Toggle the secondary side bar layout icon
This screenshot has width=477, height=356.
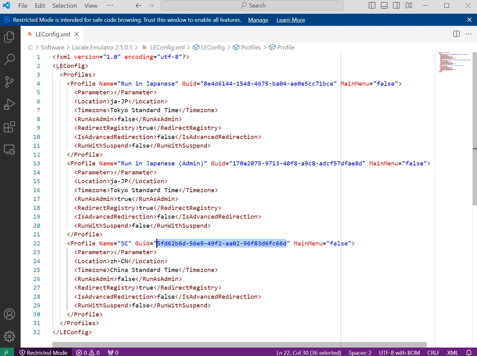pyautogui.click(x=397, y=6)
